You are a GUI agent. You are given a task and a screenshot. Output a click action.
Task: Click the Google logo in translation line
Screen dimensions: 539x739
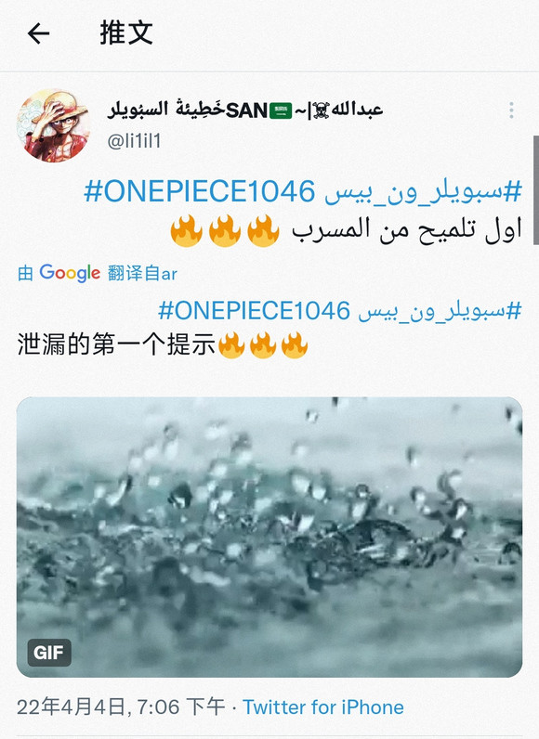pyautogui.click(x=70, y=273)
